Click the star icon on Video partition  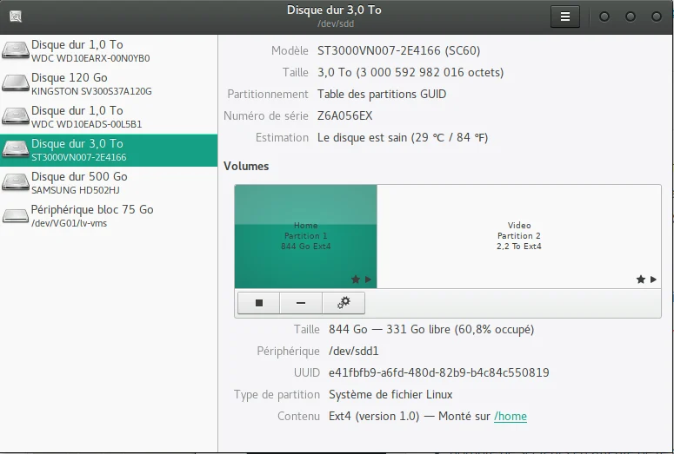[x=640, y=280]
